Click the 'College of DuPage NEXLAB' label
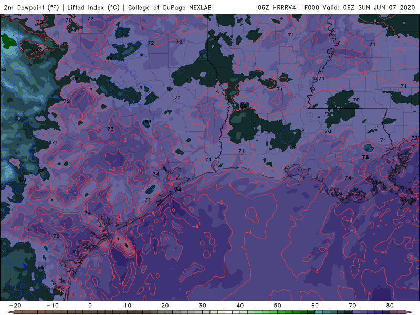420x315 pixels. [x=170, y=7]
